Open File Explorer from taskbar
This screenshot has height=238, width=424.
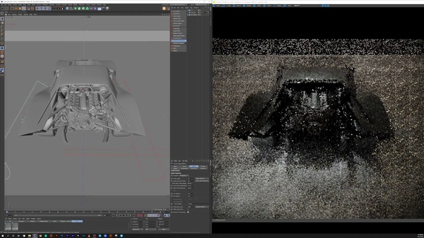29,235
